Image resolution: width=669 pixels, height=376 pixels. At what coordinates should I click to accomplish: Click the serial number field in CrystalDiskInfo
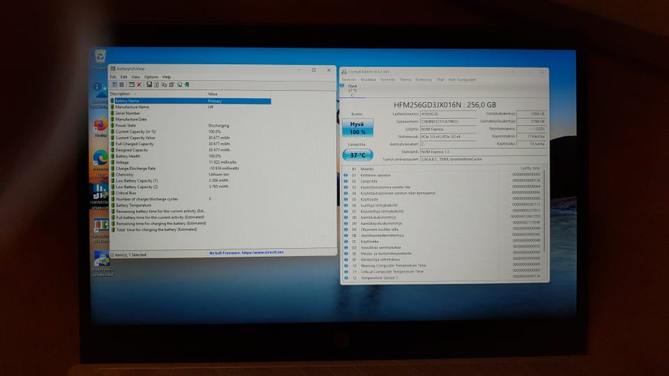[447, 121]
